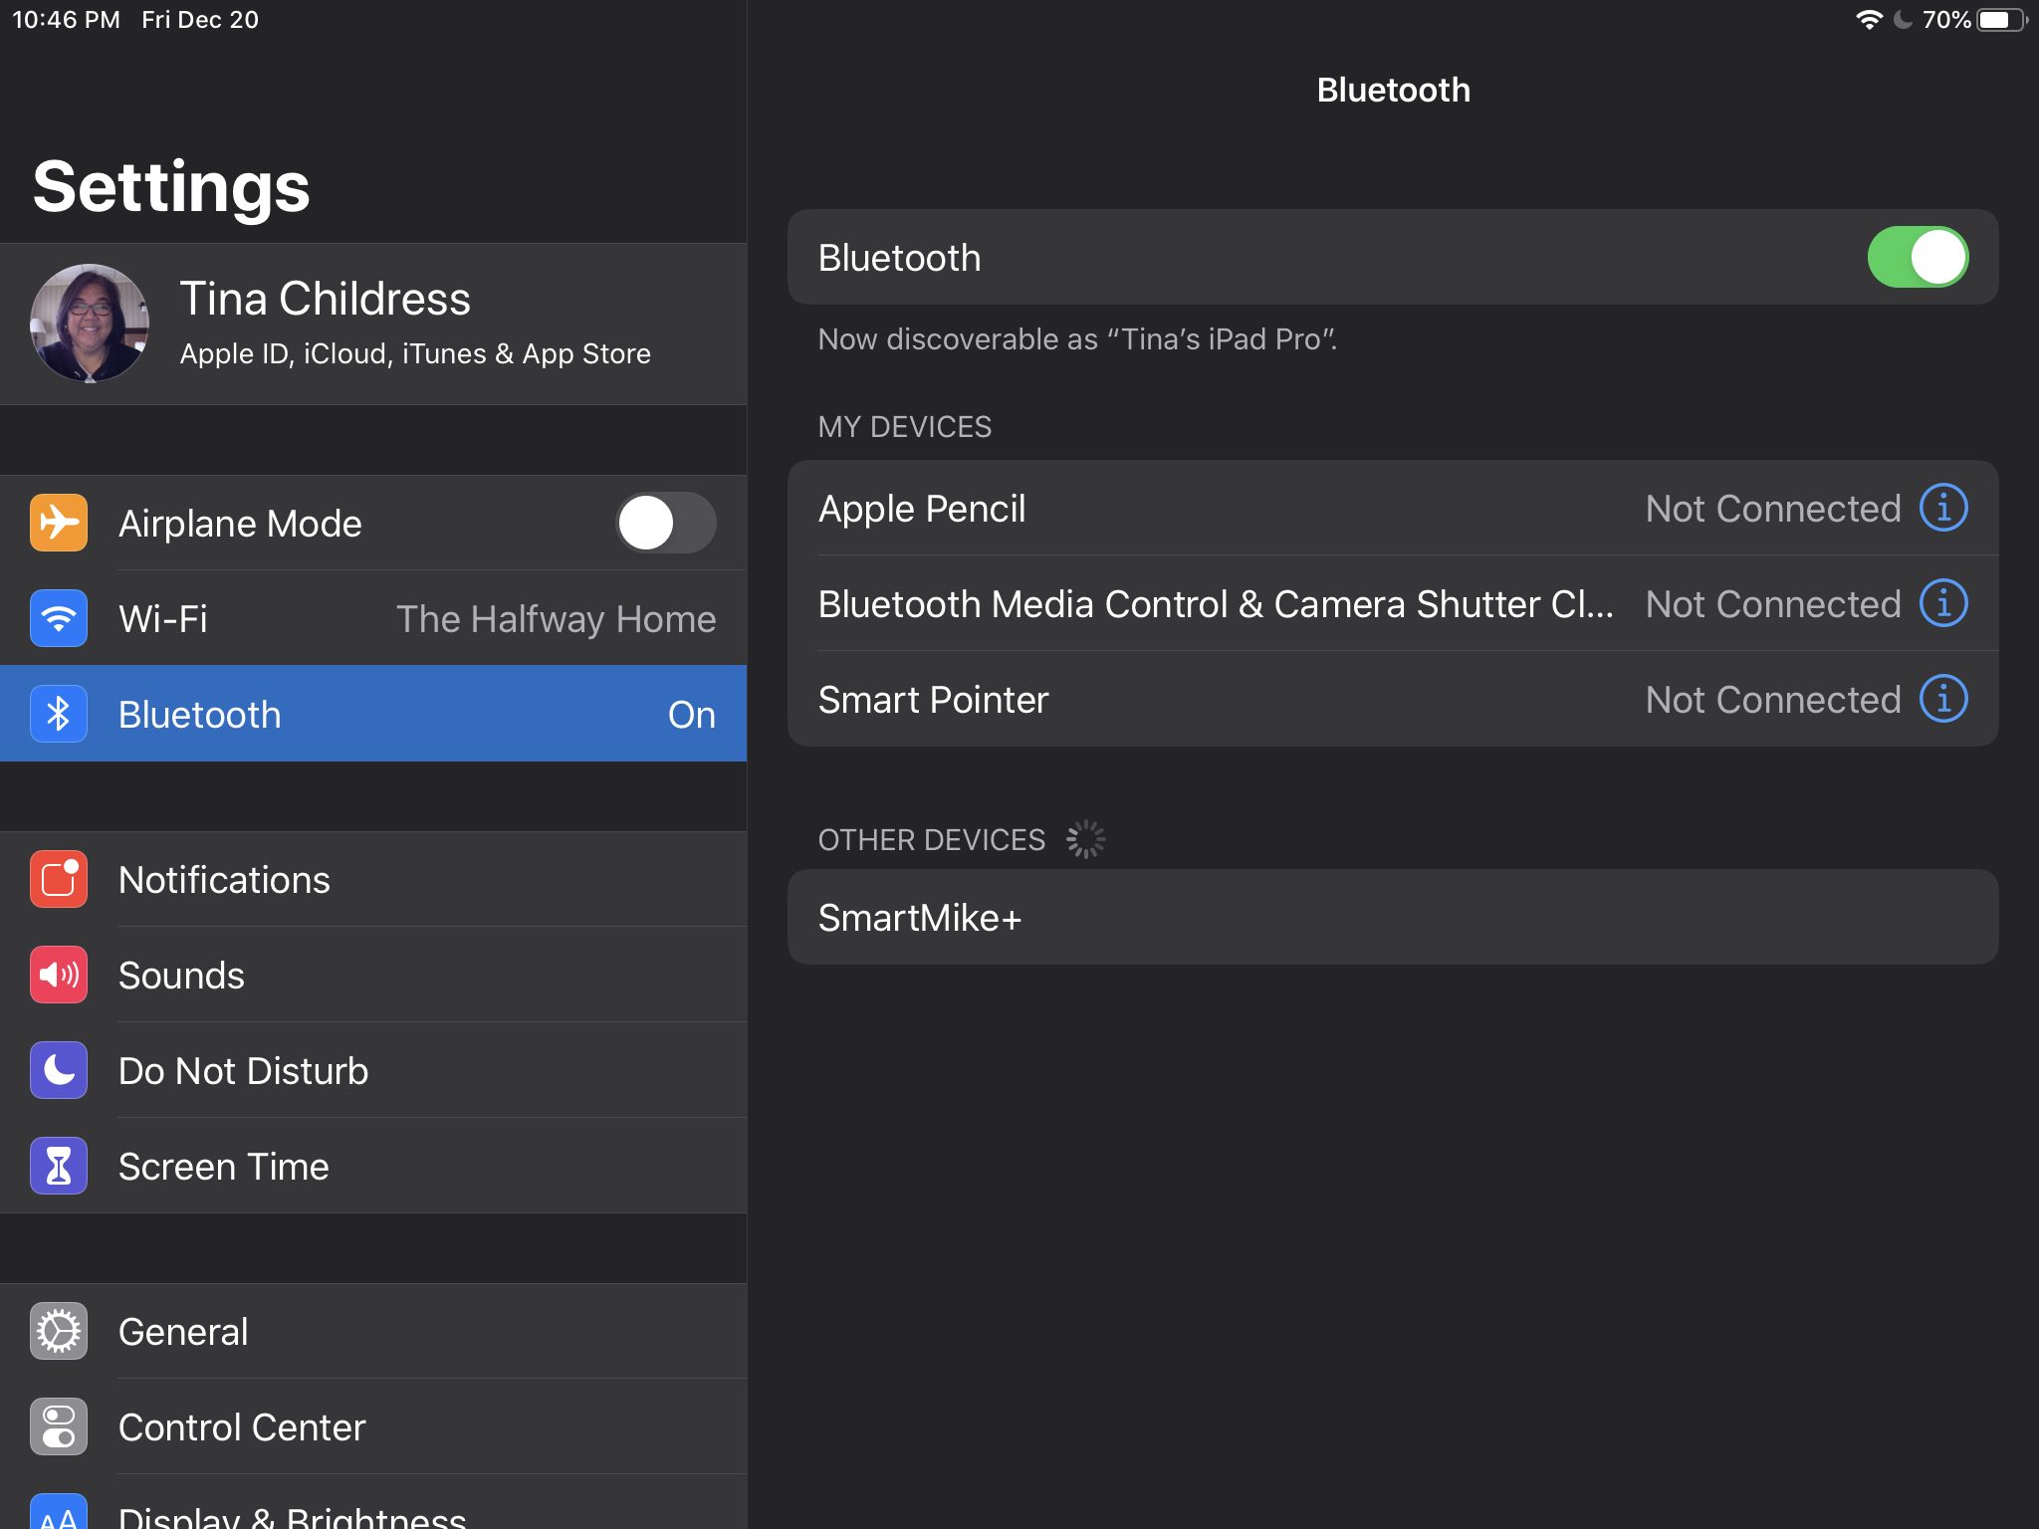This screenshot has width=2039, height=1529.
Task: Tap battery indicator in status bar
Action: pos(1999,20)
